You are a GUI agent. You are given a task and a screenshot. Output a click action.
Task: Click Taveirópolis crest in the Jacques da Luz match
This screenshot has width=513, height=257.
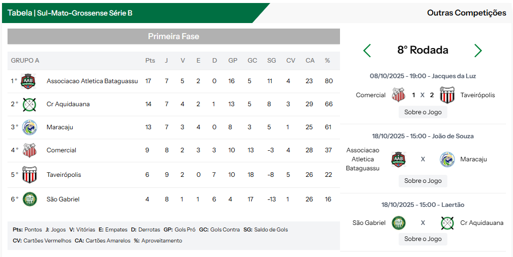point(447,95)
